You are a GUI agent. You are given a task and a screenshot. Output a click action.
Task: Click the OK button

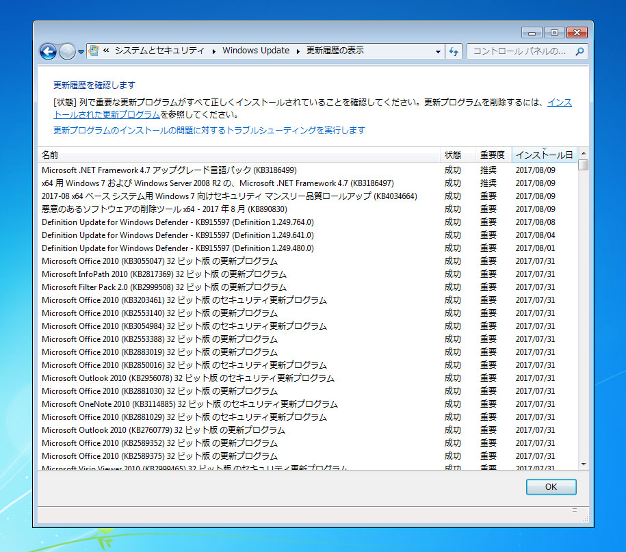tap(551, 487)
